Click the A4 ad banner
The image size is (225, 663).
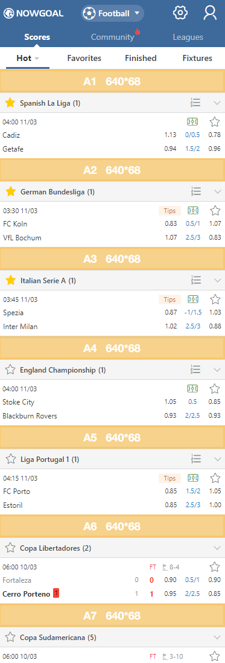(x=112, y=348)
